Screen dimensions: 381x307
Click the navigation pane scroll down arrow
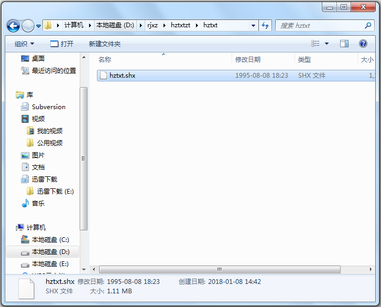(x=84, y=270)
